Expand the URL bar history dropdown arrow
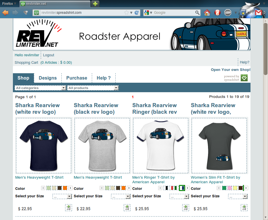Viewport: 268px width, 220px height. [x=131, y=13]
